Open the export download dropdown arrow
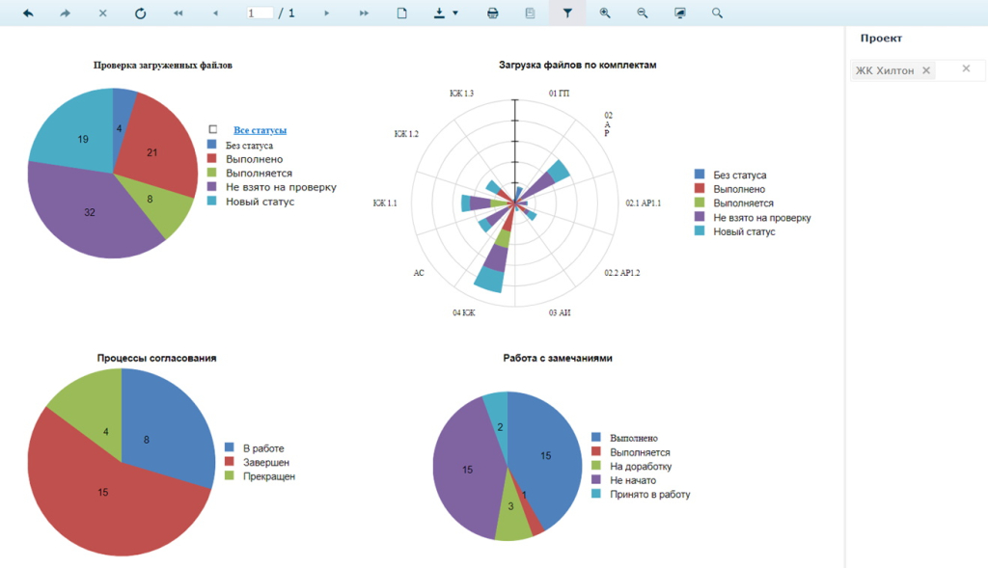The width and height of the screenshot is (988, 568). pos(454,14)
